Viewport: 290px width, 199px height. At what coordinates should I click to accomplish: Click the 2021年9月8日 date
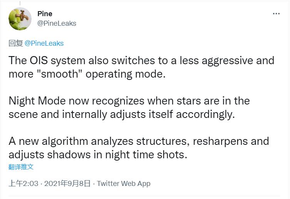67,183
